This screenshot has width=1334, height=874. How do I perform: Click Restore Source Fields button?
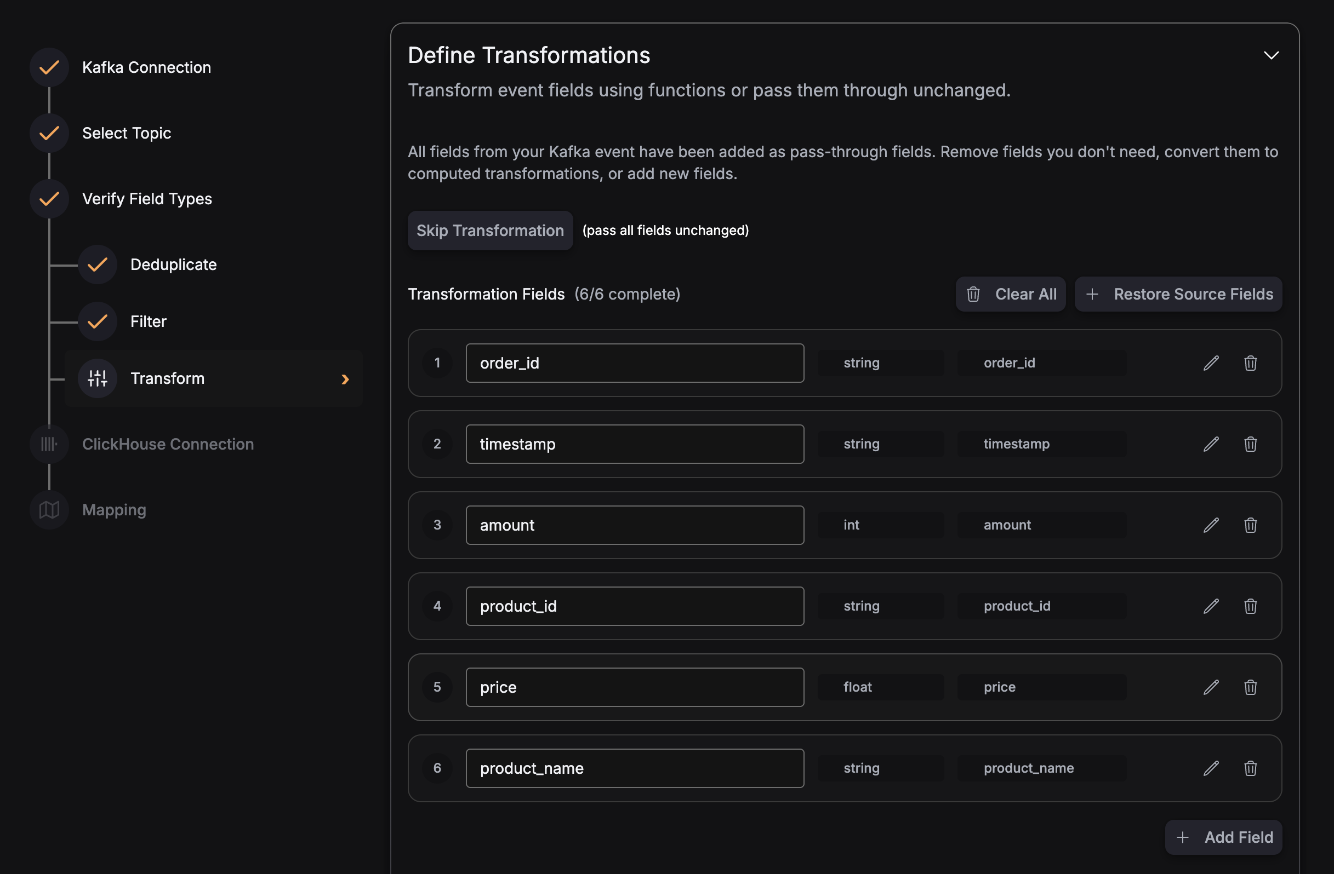click(x=1178, y=294)
